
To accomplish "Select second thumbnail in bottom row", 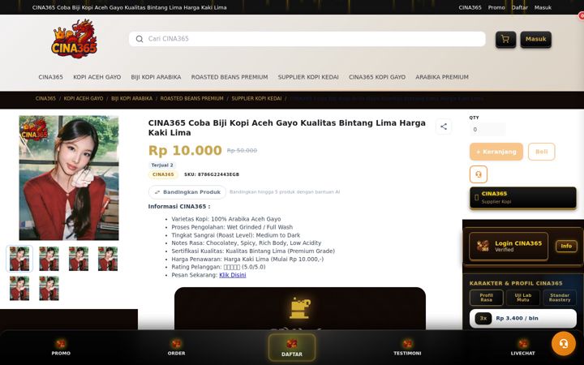I will point(49,288).
